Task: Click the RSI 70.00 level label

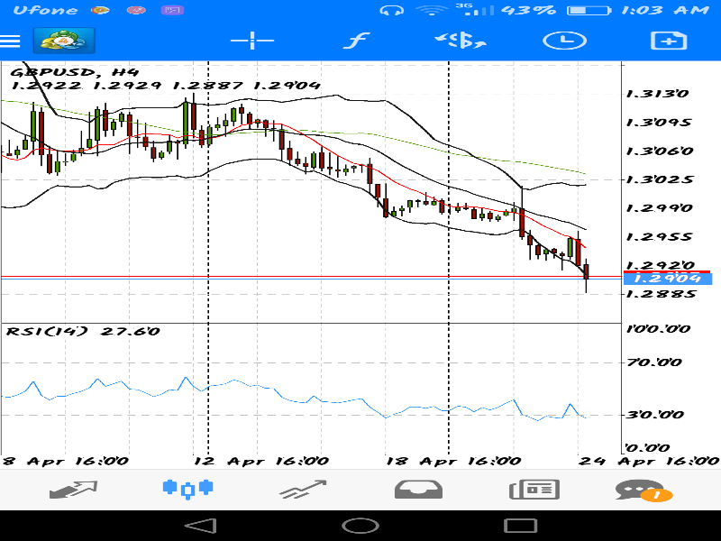Action: coord(654,362)
